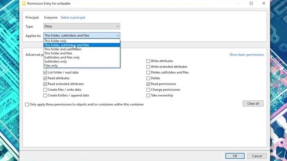Click the Cancel button
287x161 pixels.
[x=257, y=156]
